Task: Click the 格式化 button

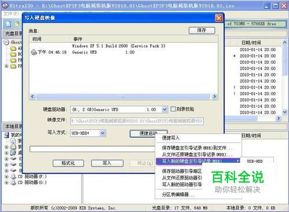Action: click(x=68, y=163)
